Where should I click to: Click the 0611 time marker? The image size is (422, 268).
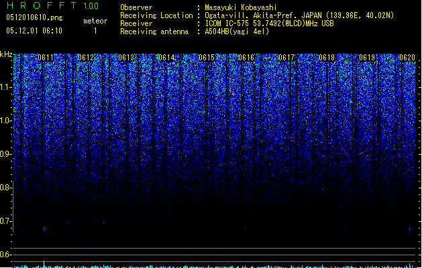click(46, 58)
